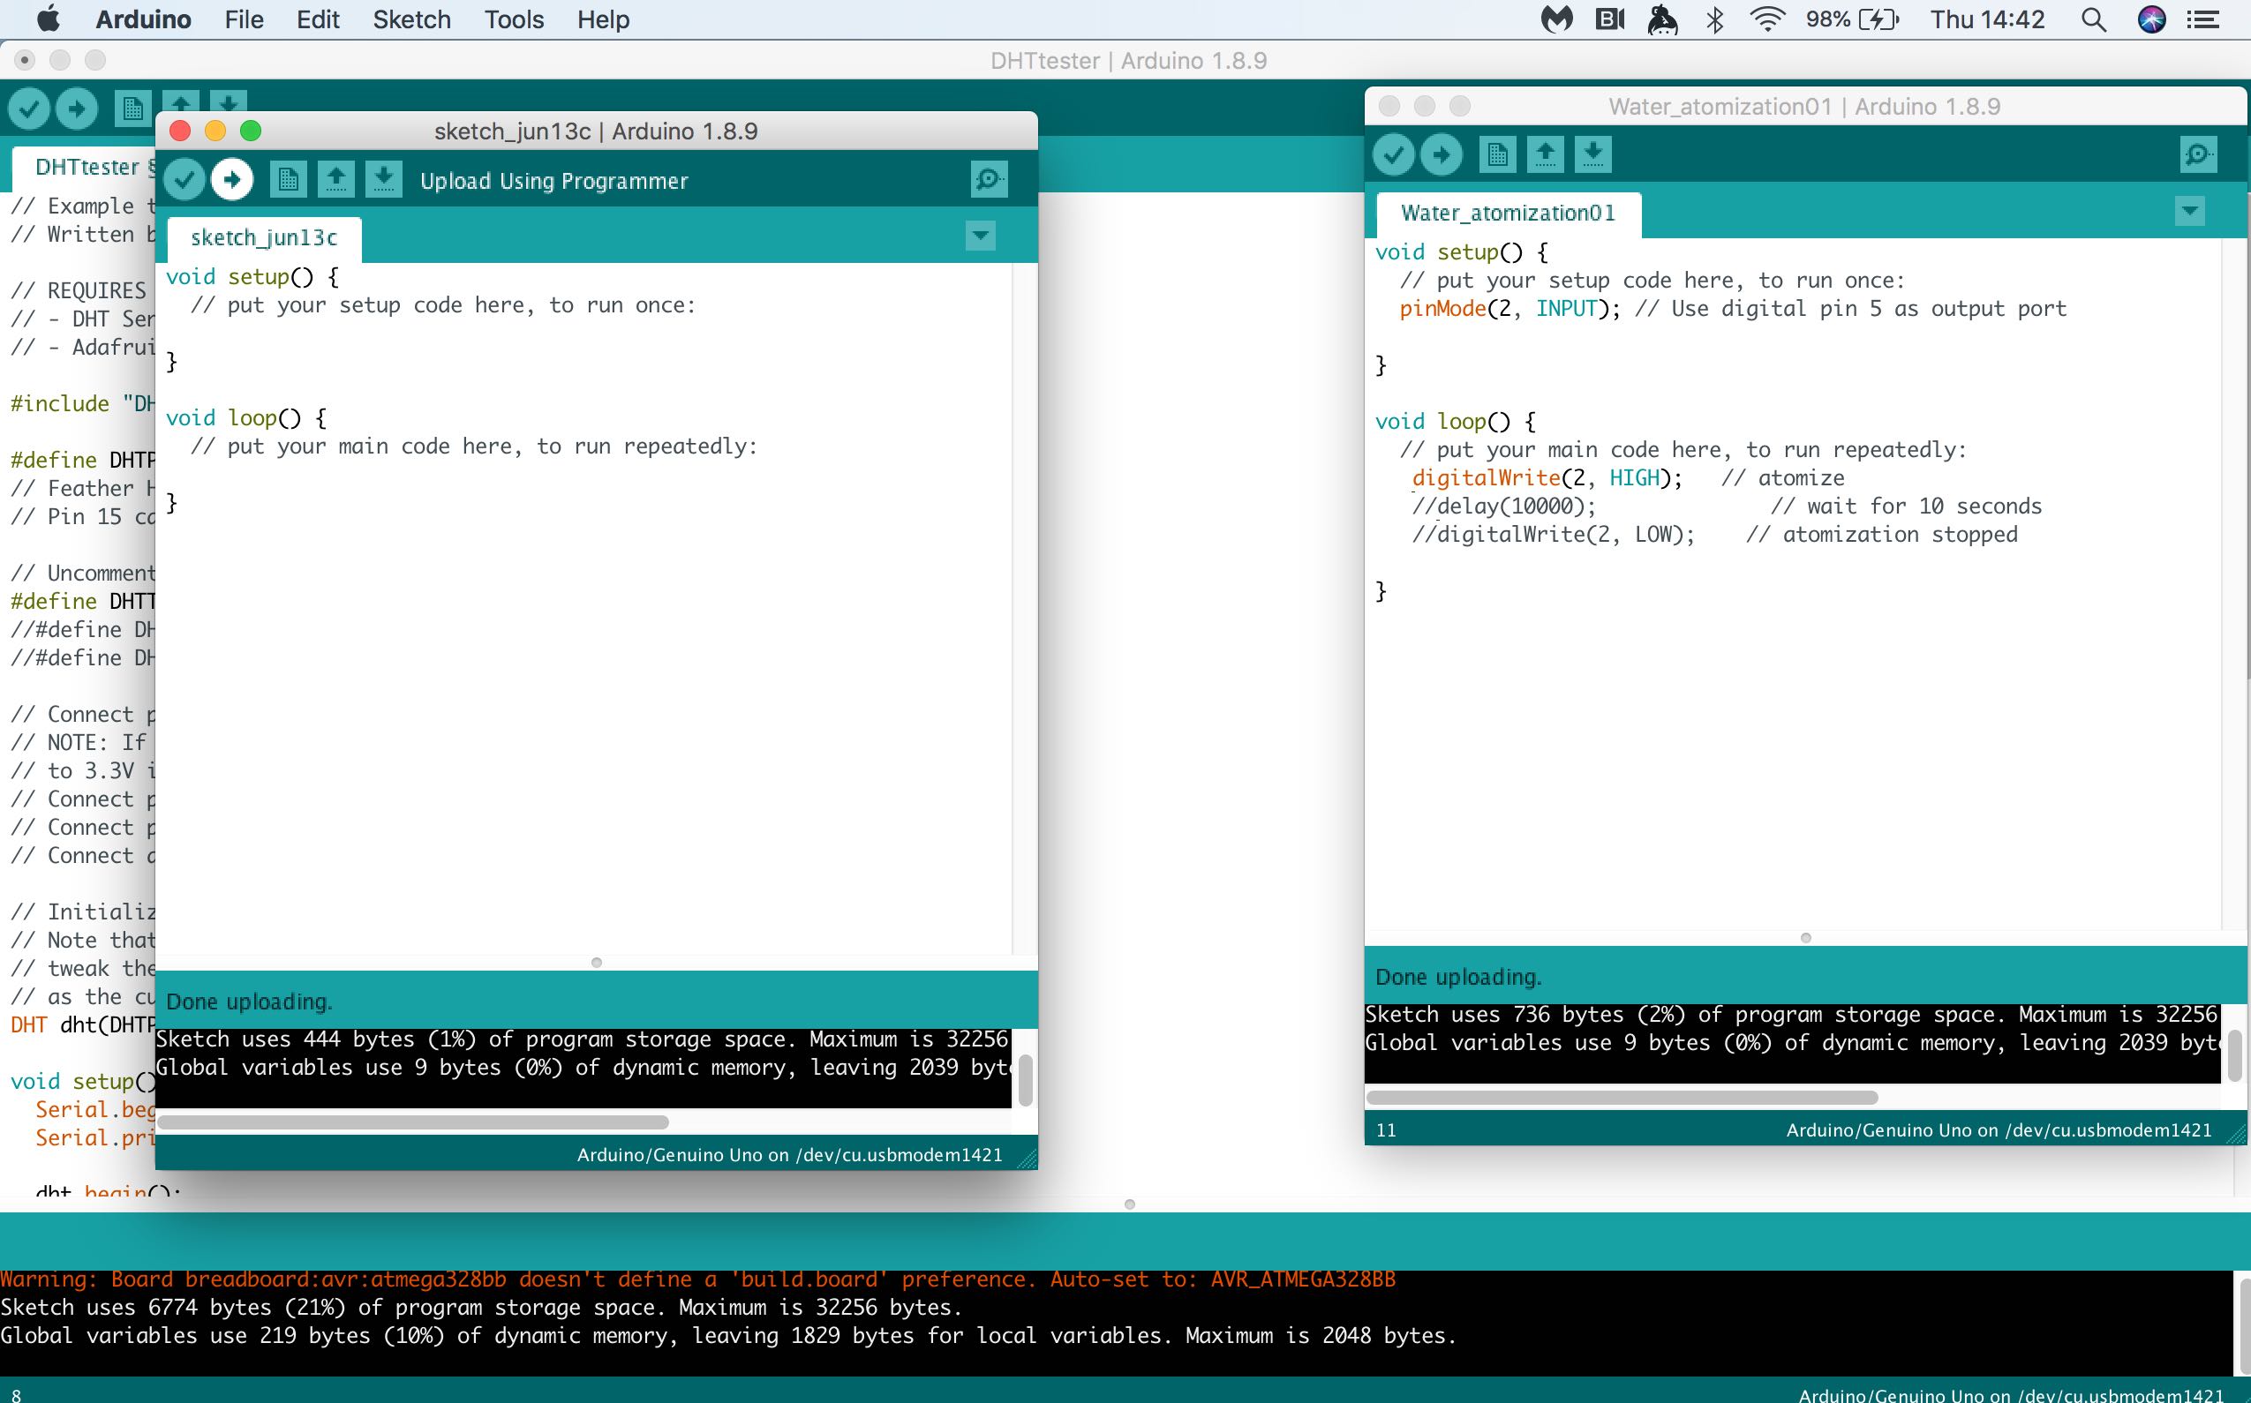Select the Water_atomization01 tab

(x=1509, y=214)
